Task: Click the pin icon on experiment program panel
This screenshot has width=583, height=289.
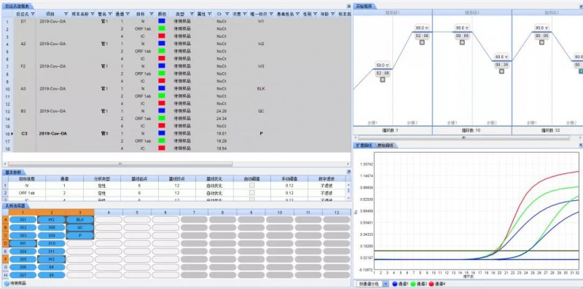Action: 581,6
